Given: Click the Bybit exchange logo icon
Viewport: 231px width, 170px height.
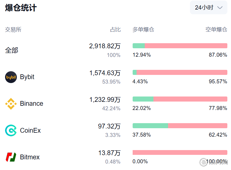Looking at the screenshot, I should point(11,77).
